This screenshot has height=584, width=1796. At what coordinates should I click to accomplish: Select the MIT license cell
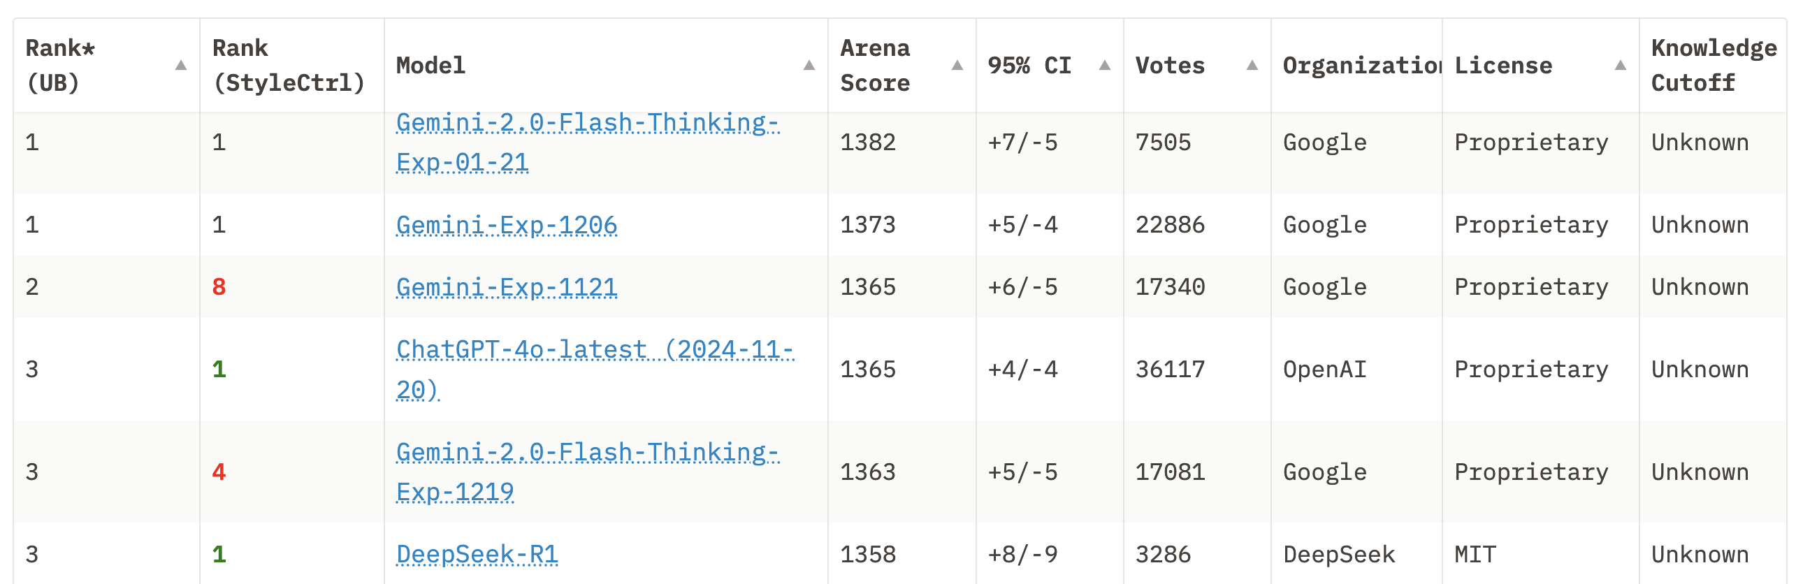(x=1475, y=554)
